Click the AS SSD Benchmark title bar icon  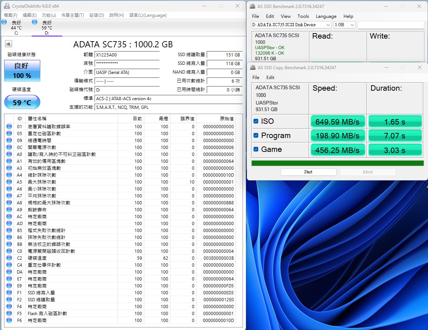[252, 6]
